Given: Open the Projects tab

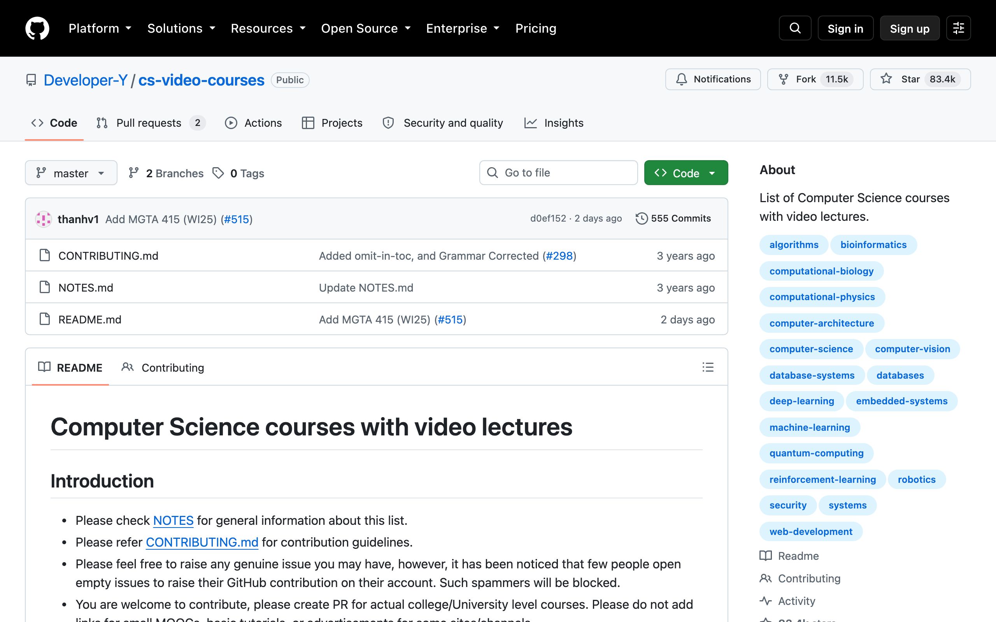Looking at the screenshot, I should 332,123.
